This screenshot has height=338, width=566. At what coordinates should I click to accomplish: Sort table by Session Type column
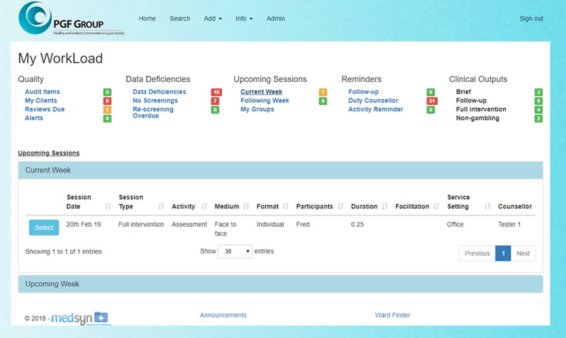click(x=141, y=202)
